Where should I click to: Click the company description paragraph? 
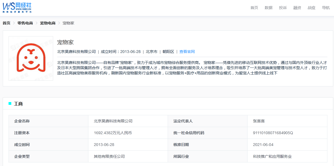[192, 68]
